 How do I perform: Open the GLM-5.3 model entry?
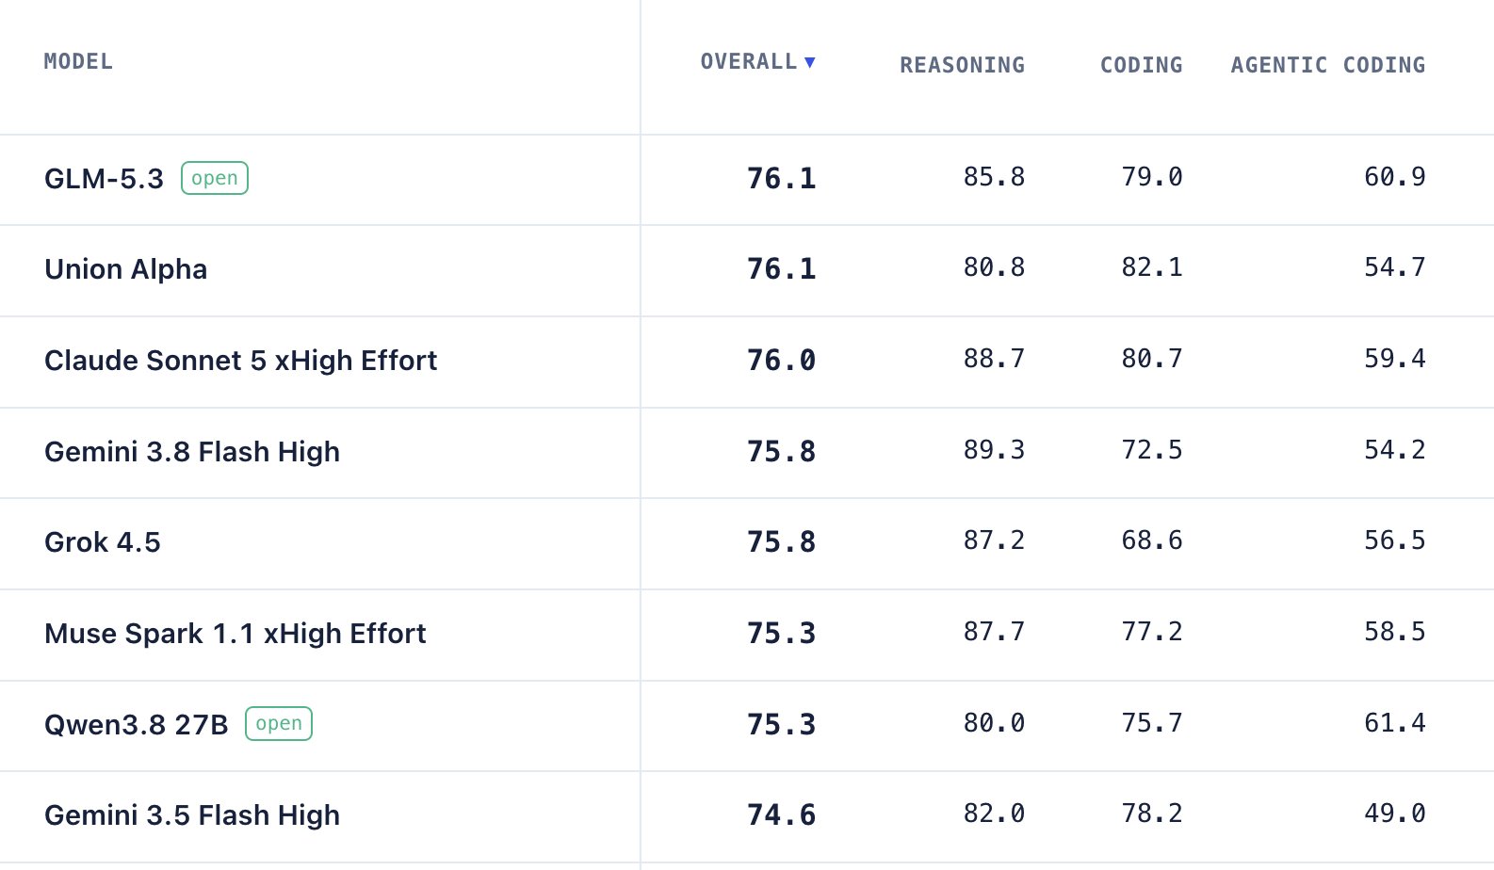[104, 179]
